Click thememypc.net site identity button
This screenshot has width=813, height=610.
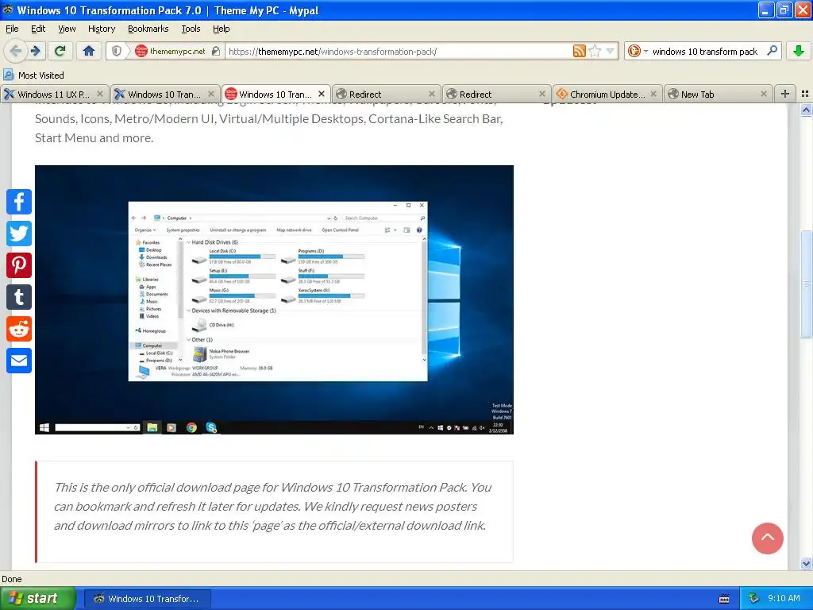point(177,51)
